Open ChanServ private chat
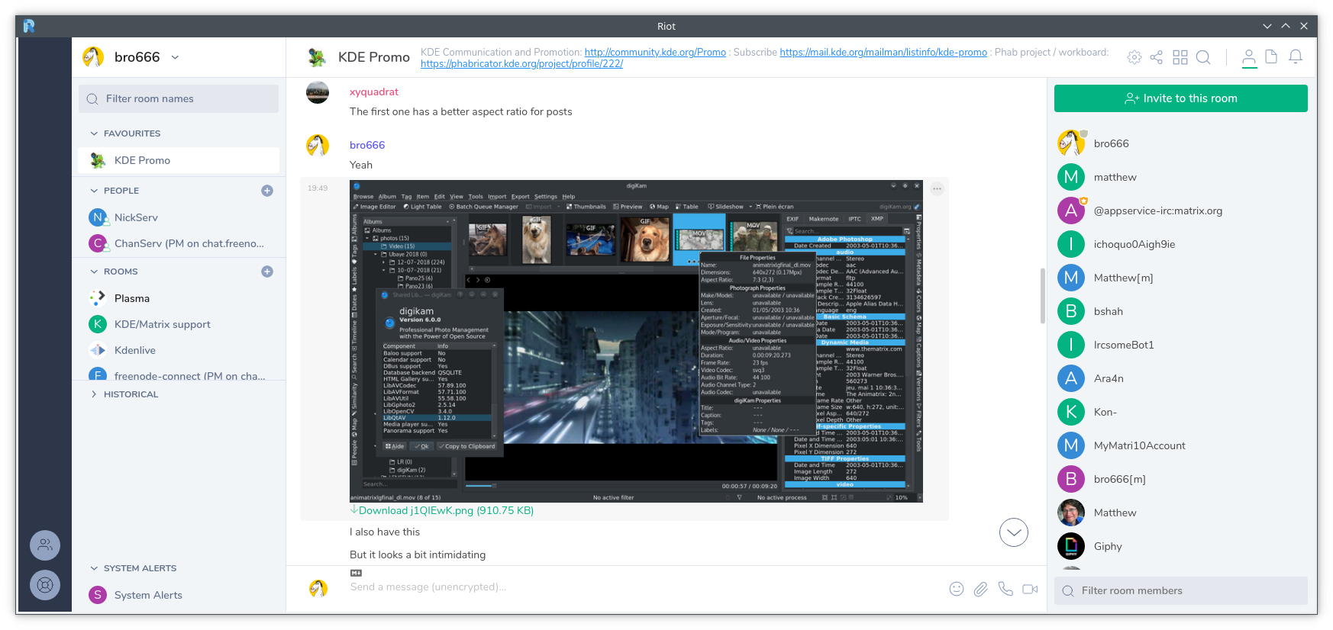The image size is (1333, 630). 179,243
